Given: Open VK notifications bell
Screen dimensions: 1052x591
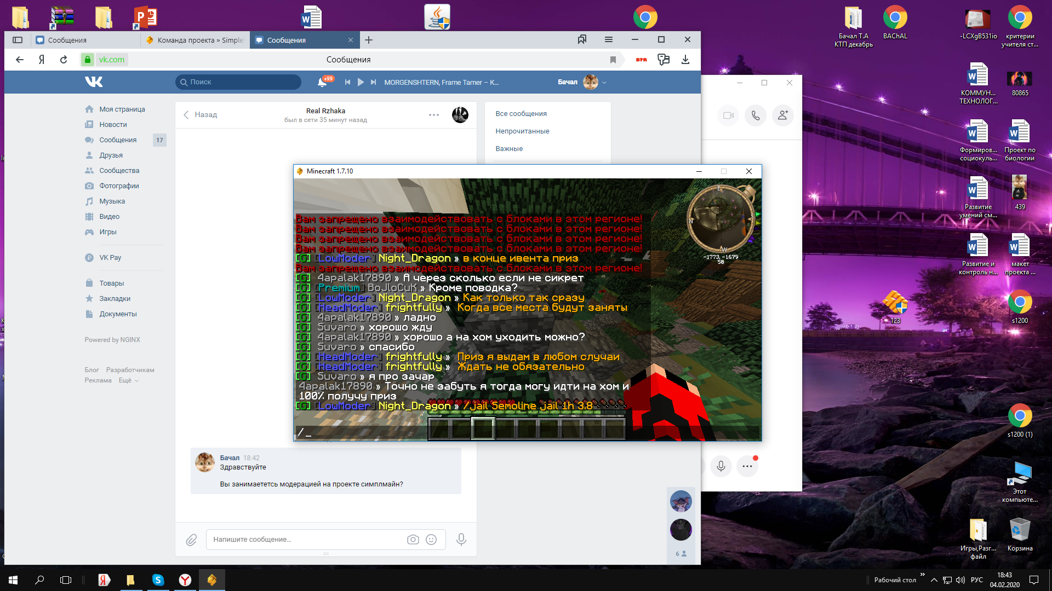Looking at the screenshot, I should [322, 82].
